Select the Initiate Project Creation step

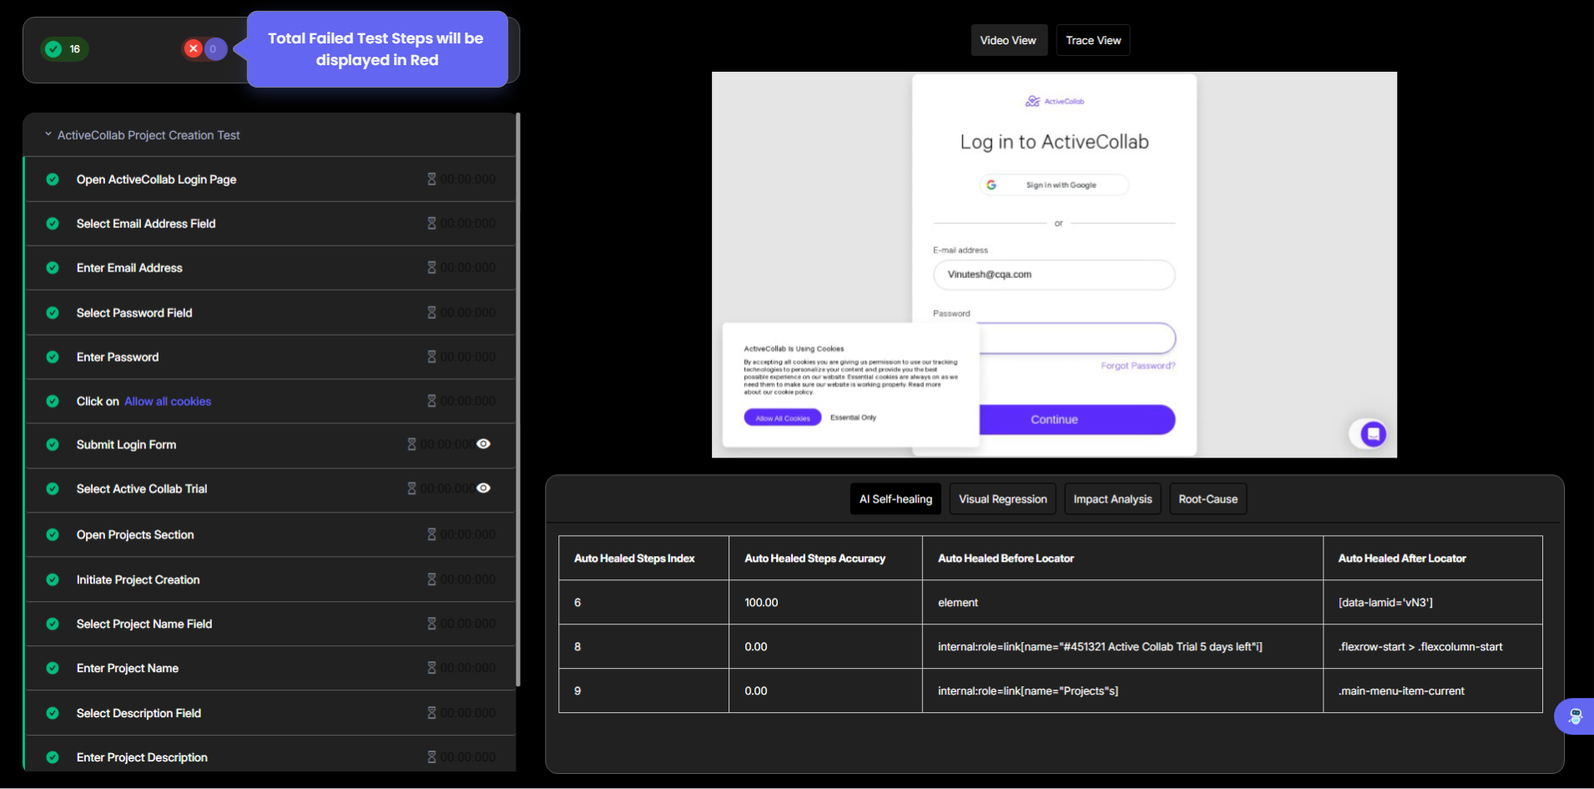point(138,579)
